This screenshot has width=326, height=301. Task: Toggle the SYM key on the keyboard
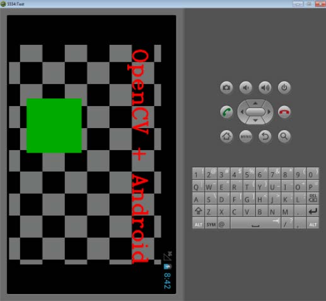211,223
